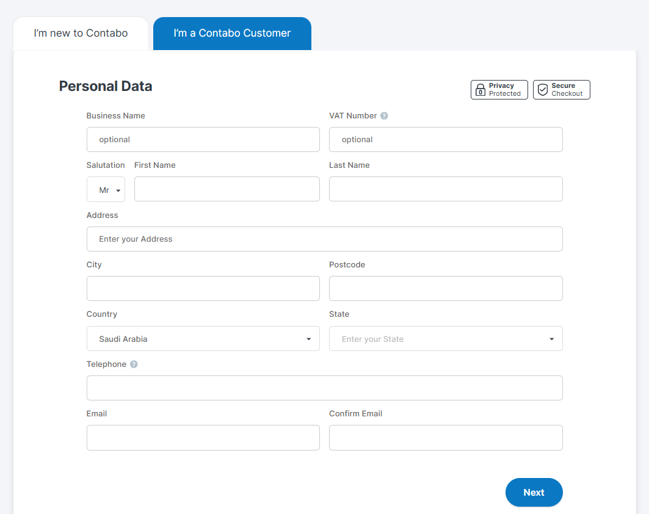Click into the Last Name field
This screenshot has height=514, width=649.
click(x=446, y=189)
